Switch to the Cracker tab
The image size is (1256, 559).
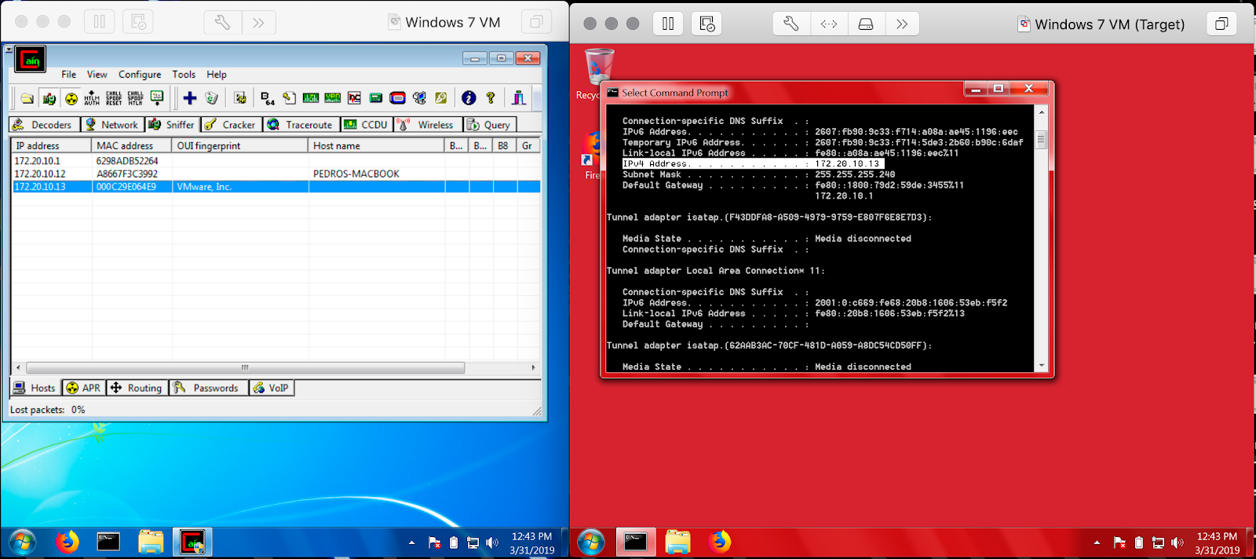[231, 125]
